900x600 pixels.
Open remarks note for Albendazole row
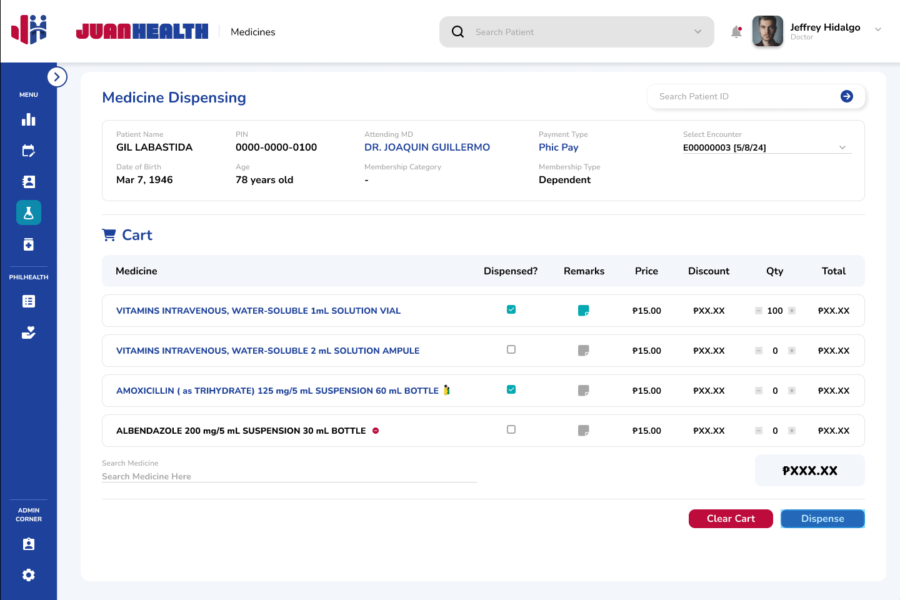click(x=584, y=431)
